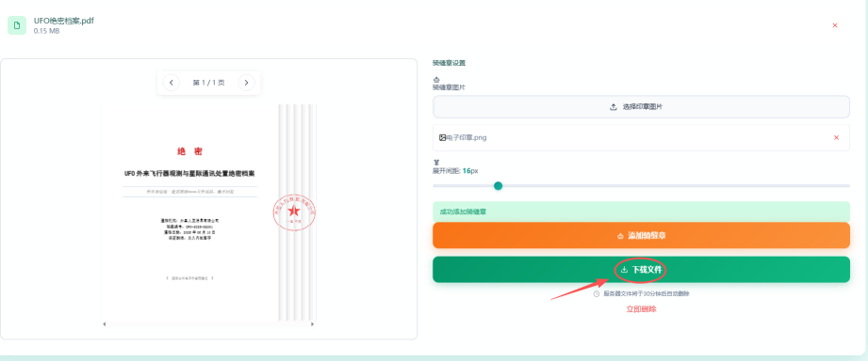
Task: Go to the next page arrow
Action: pos(246,83)
